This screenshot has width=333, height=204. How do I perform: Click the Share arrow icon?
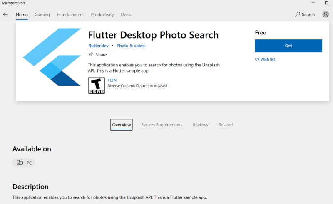point(91,54)
